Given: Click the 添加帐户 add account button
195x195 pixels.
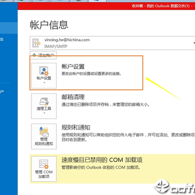Looking at the screenshot, I should pos(43,55).
